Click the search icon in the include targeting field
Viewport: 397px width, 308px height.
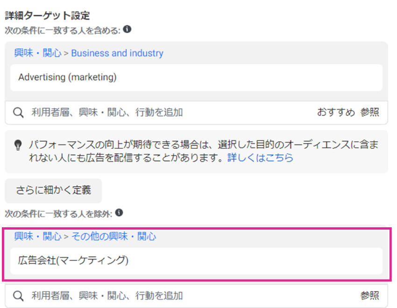(18, 112)
